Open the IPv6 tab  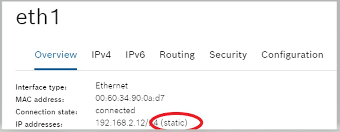[x=135, y=55]
